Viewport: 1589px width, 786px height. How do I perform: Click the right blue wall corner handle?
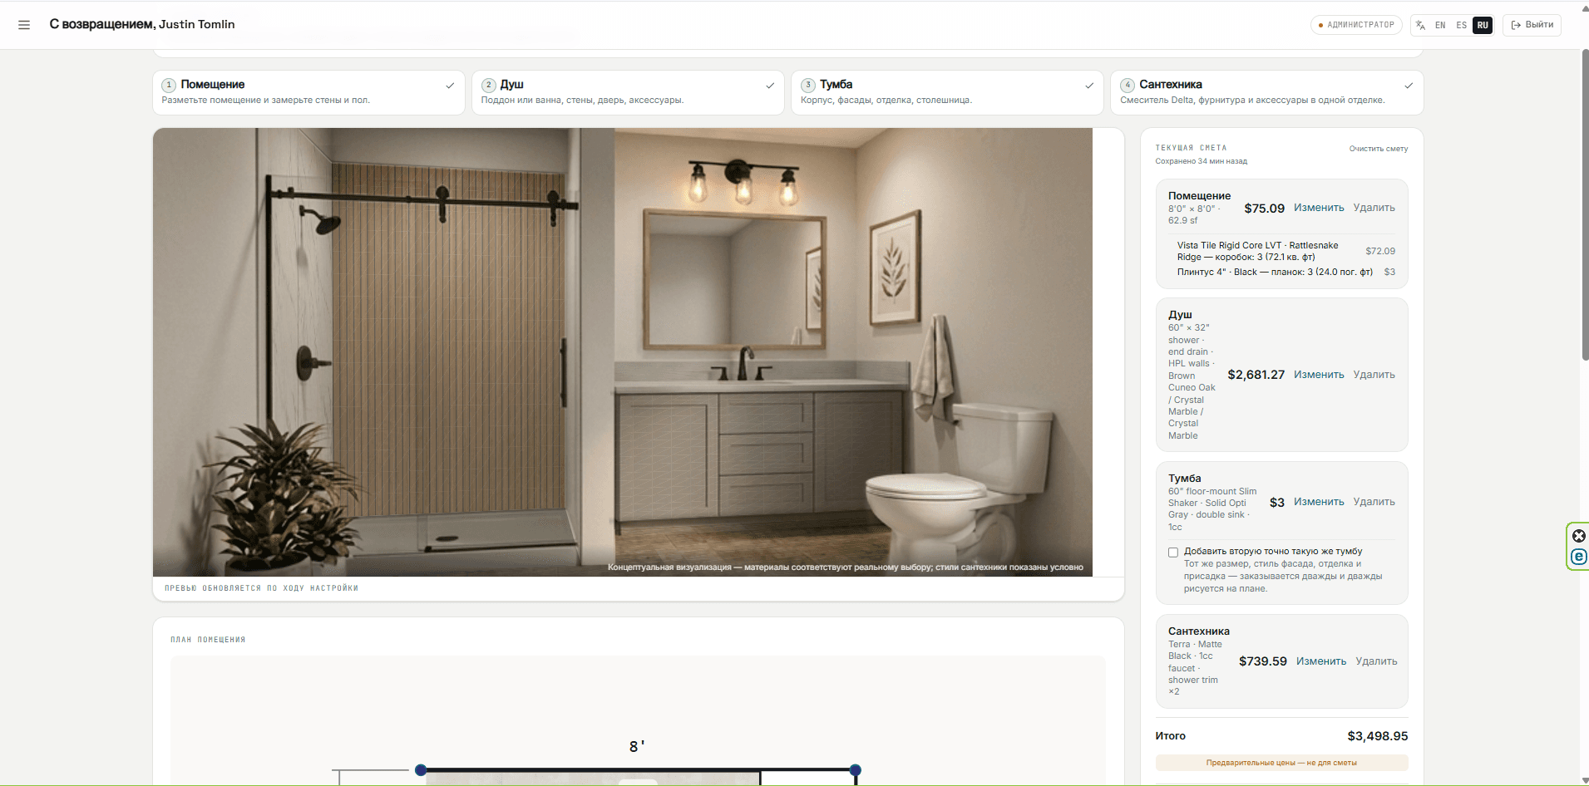tap(856, 770)
